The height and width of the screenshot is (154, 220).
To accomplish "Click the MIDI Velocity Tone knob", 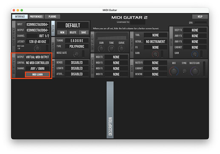I will click(x=111, y=48).
